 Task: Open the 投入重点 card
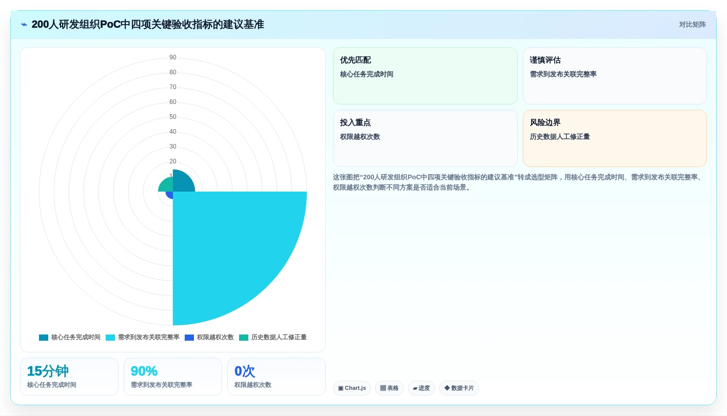pyautogui.click(x=425, y=138)
